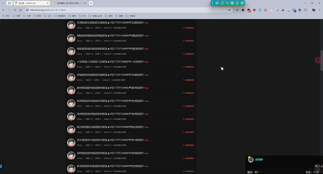Open the browser home page
The width and height of the screenshot is (323, 174).
21,10
